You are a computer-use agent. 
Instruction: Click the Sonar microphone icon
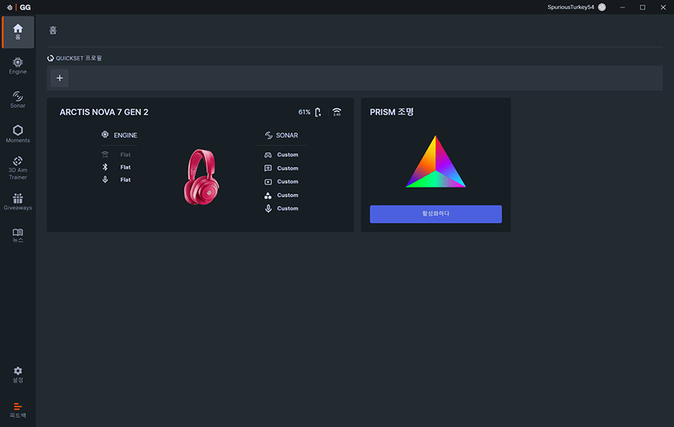click(268, 209)
